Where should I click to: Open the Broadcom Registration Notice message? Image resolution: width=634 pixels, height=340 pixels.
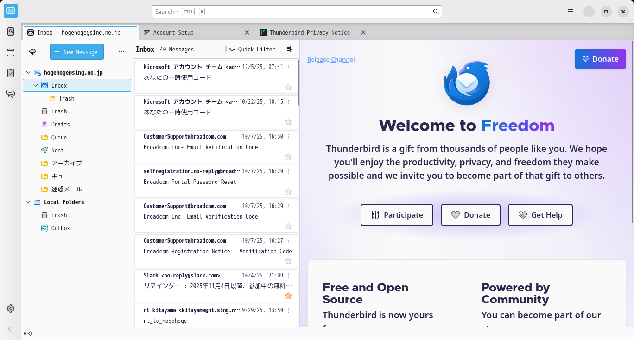(216, 251)
